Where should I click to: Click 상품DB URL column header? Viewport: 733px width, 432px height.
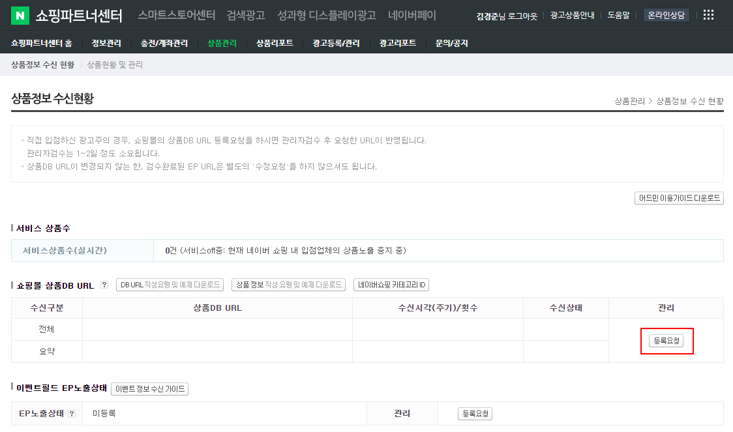[x=217, y=308]
